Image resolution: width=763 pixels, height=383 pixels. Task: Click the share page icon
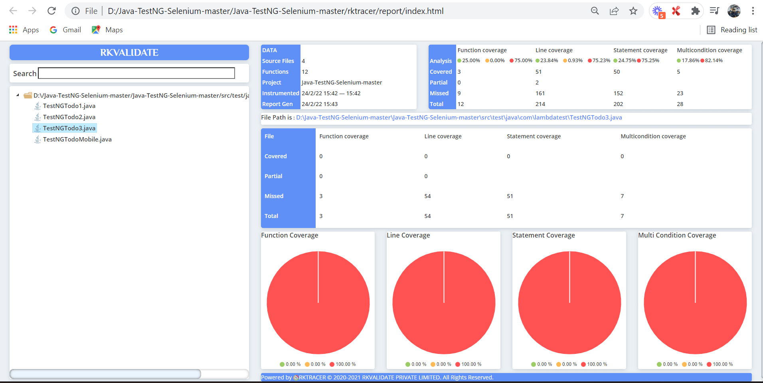tap(614, 11)
